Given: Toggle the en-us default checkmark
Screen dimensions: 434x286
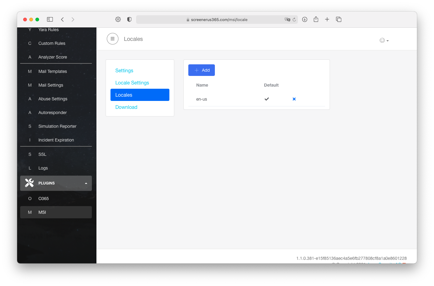Looking at the screenshot, I should [x=266, y=99].
